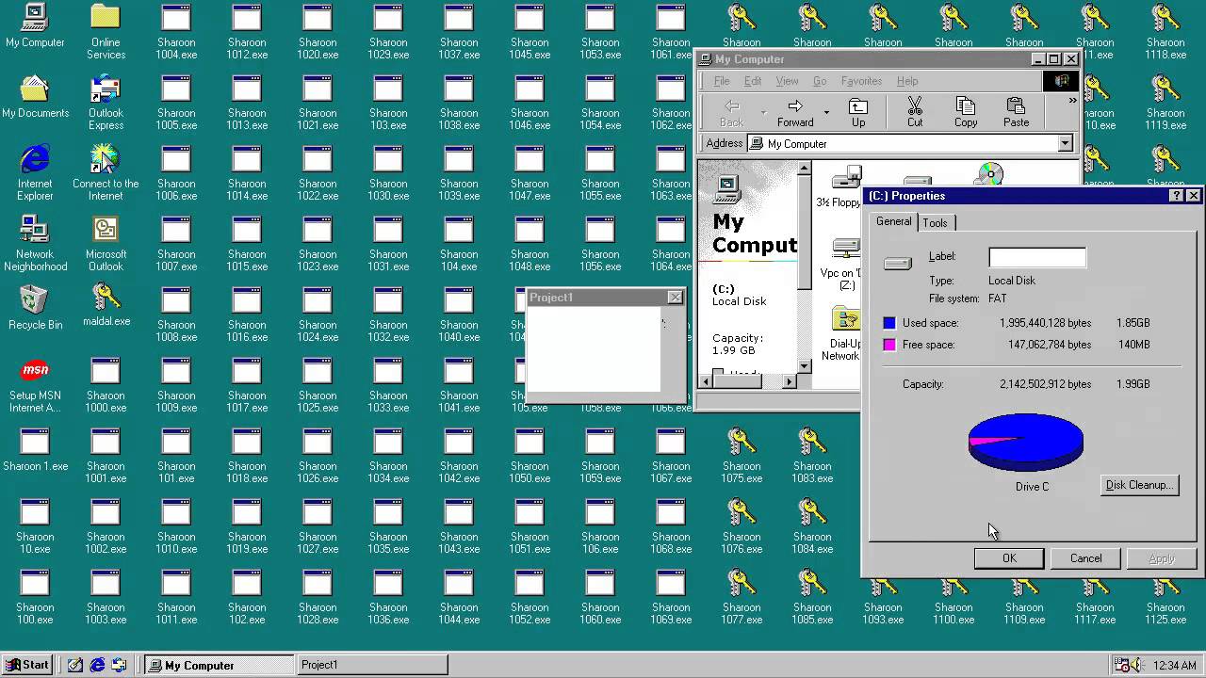This screenshot has height=678, width=1206.
Task: Open the Help menu in My Computer
Action: [907, 81]
